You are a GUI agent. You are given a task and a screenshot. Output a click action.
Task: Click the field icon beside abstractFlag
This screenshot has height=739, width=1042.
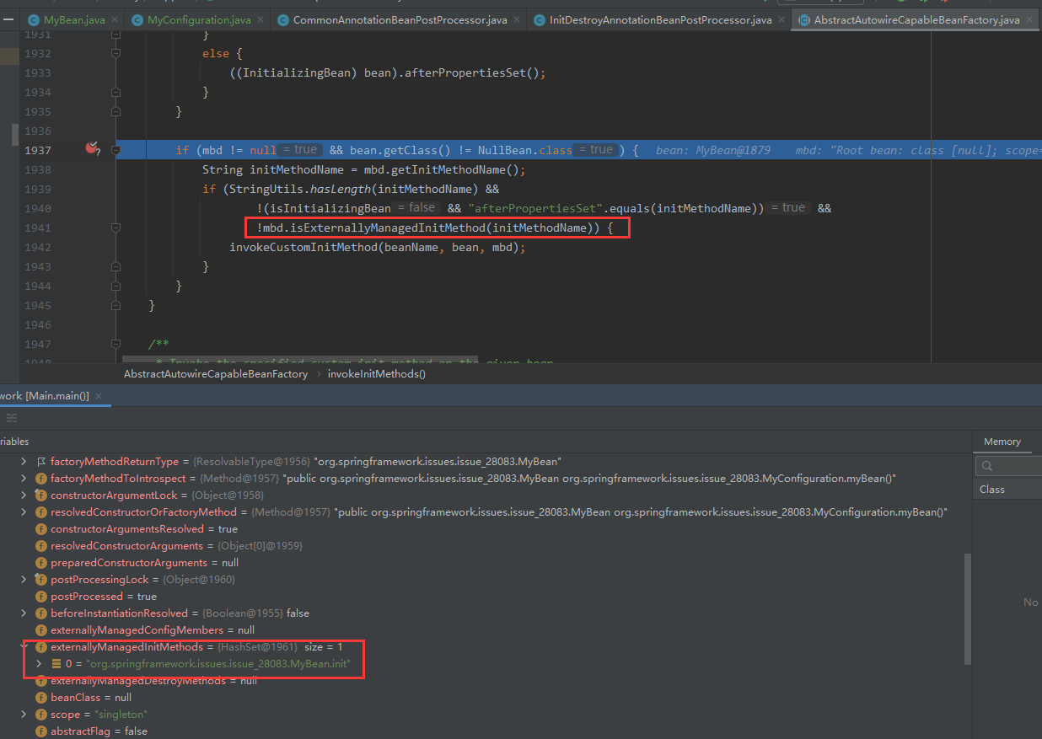coord(40,731)
